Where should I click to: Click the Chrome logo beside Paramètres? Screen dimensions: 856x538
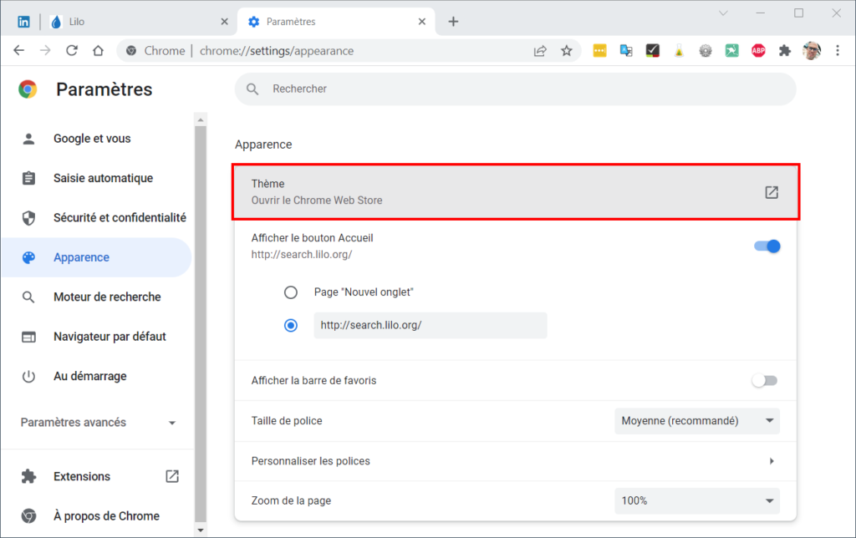[x=28, y=89]
